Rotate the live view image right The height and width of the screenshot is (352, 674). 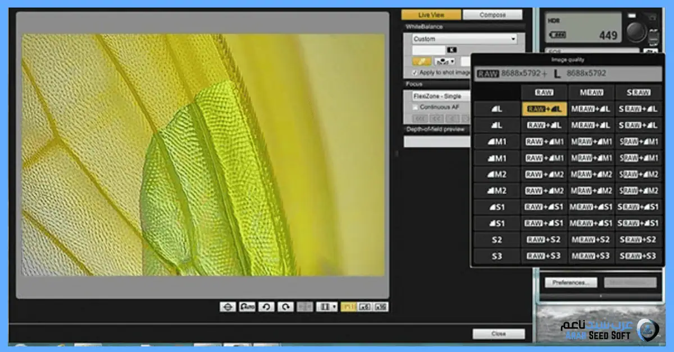point(286,307)
